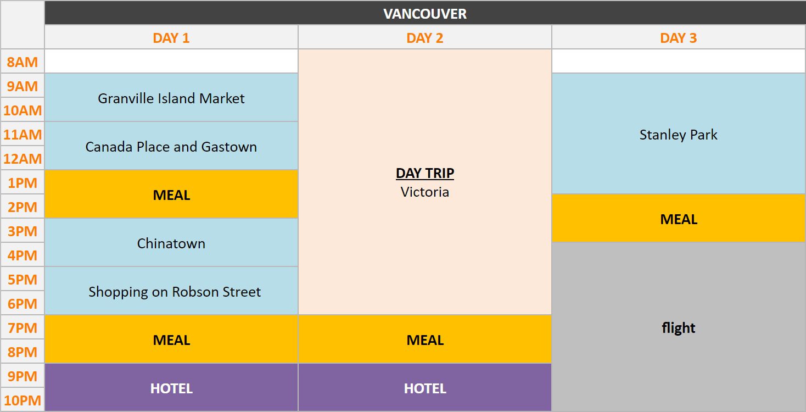Image resolution: width=806 pixels, height=412 pixels.
Task: Select the DAY 2 column header
Action: click(424, 38)
